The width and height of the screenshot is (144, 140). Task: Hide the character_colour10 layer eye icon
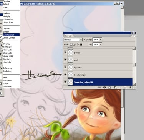pos(65,82)
